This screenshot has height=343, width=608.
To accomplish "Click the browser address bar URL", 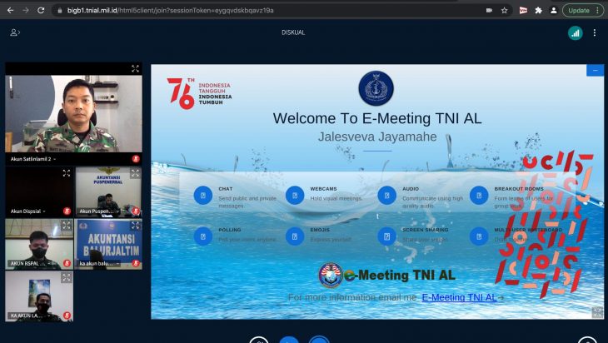I will [167, 10].
